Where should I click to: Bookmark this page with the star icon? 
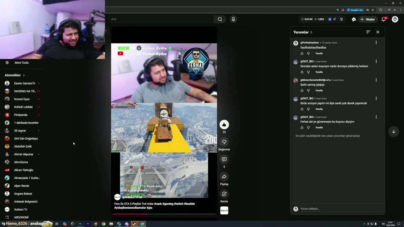(373, 10)
